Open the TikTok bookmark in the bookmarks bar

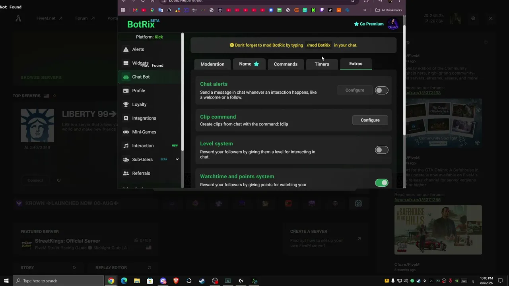(330, 10)
